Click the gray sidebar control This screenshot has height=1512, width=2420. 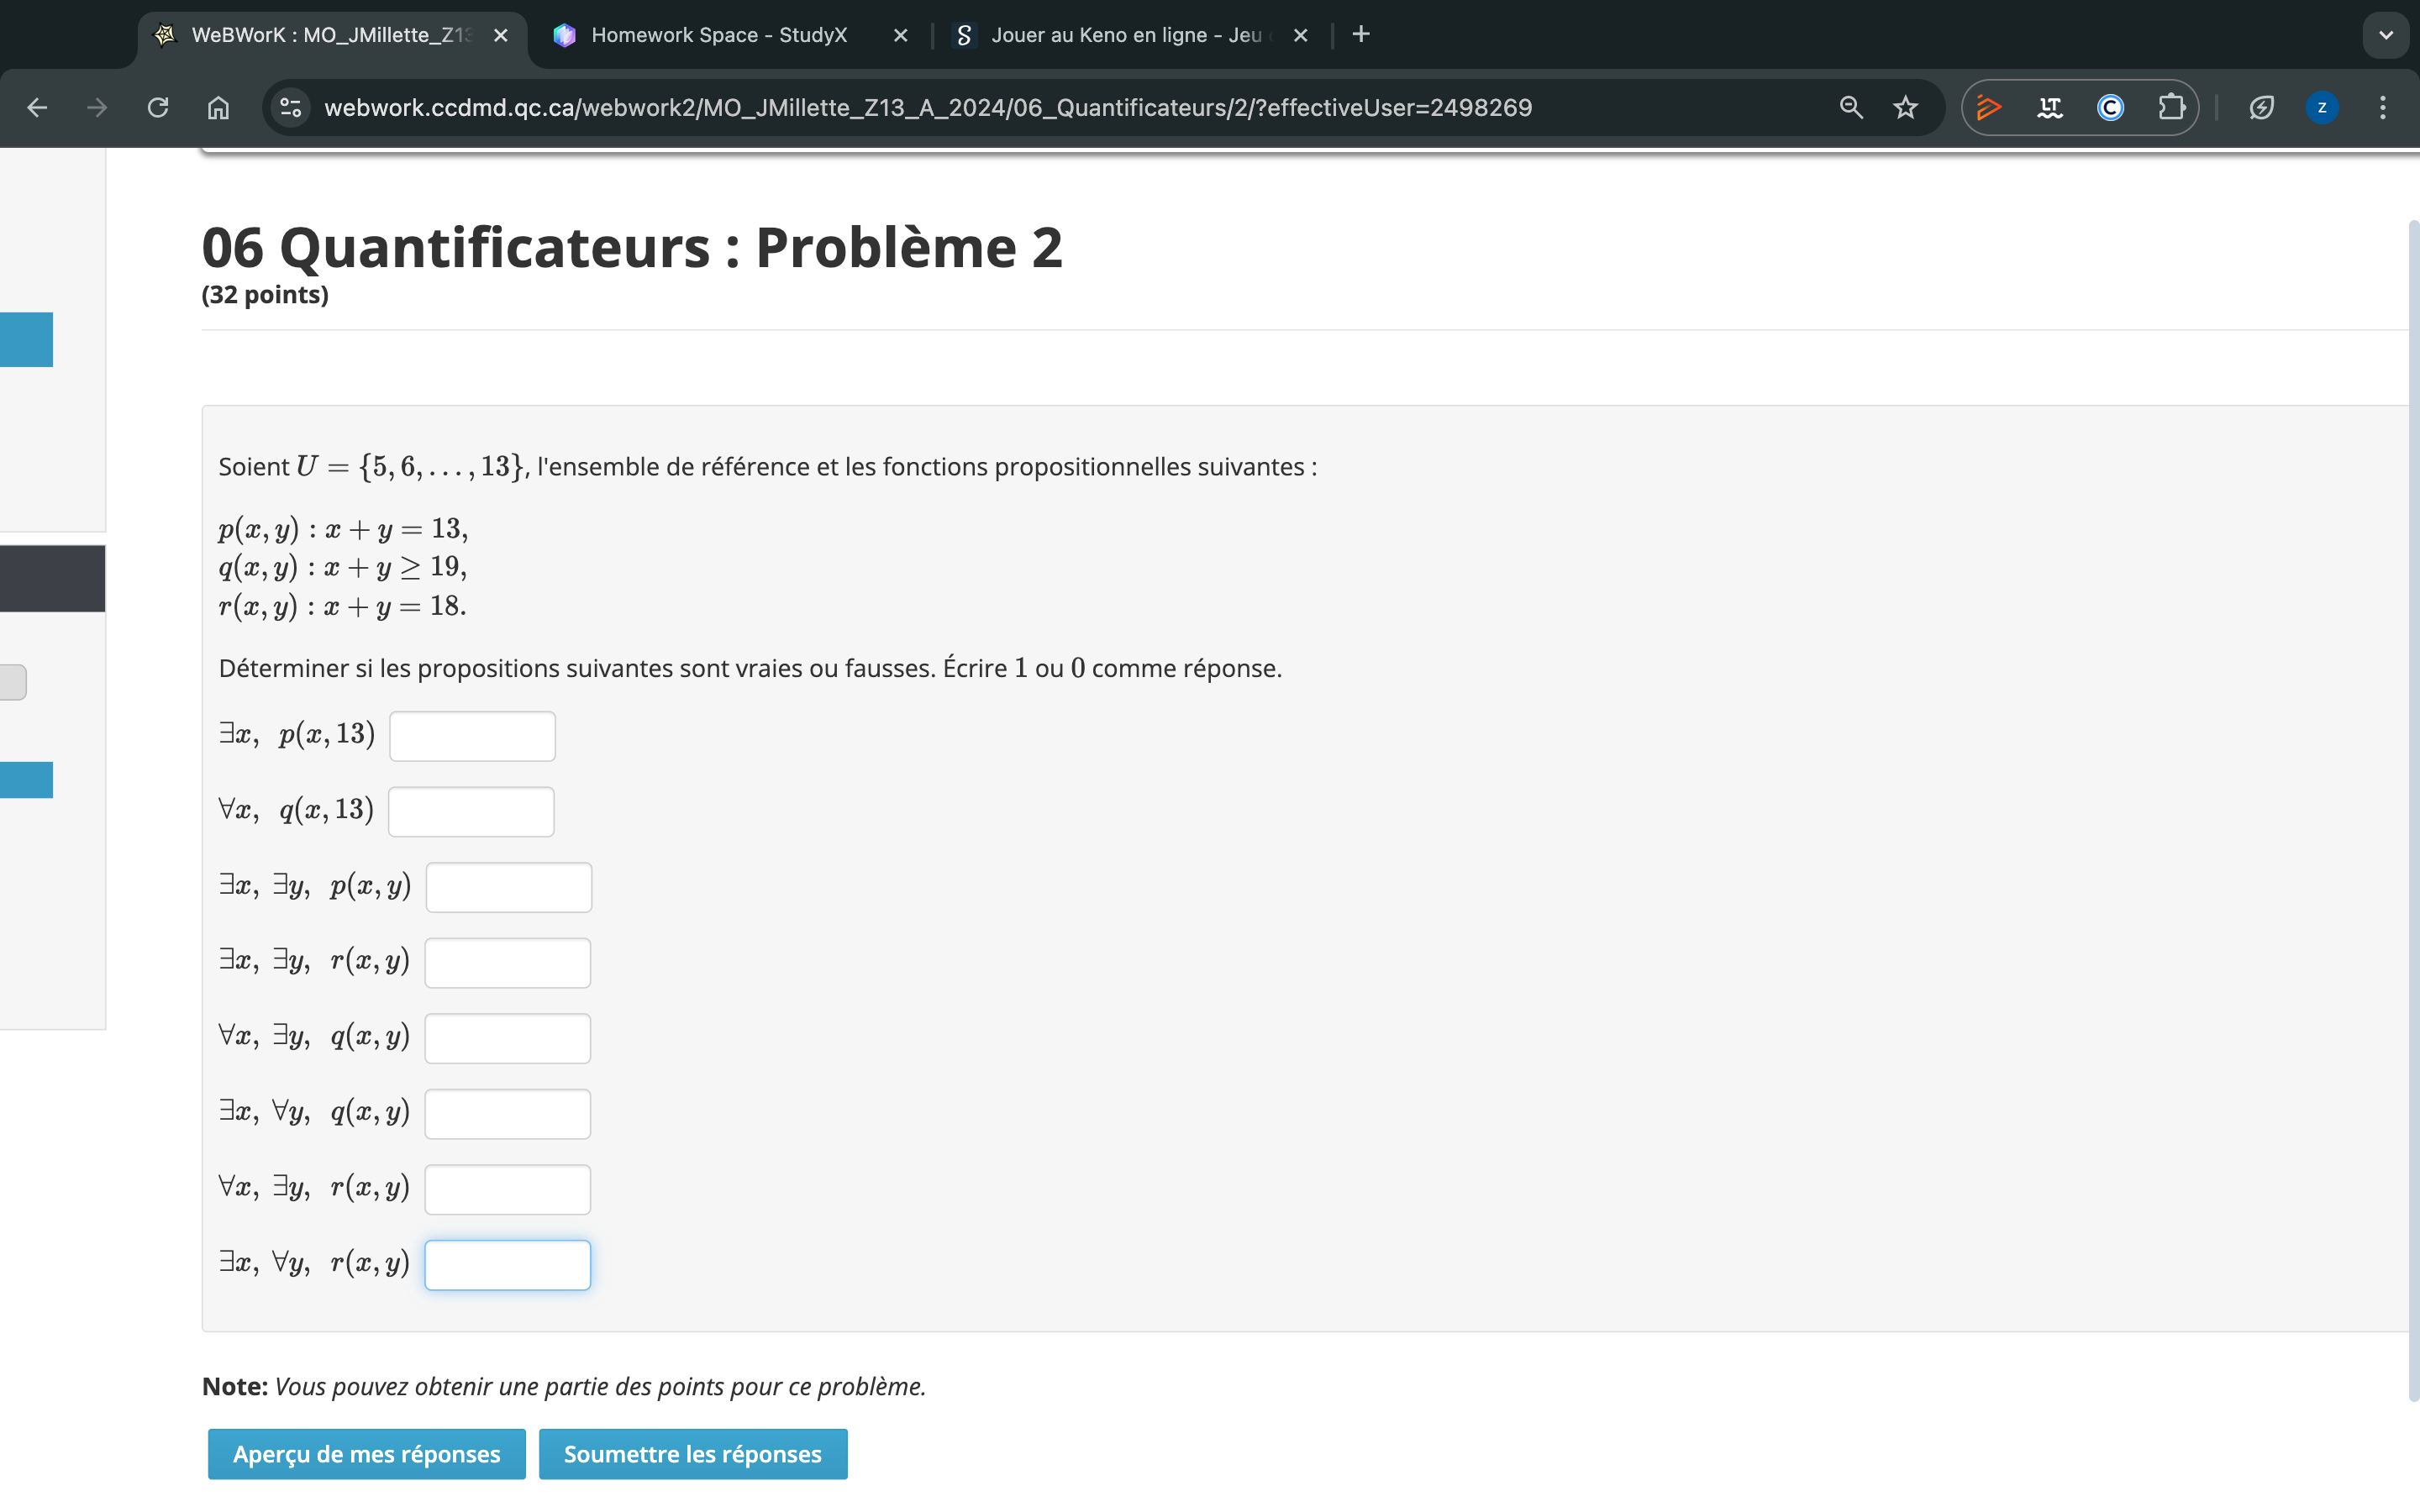13,682
